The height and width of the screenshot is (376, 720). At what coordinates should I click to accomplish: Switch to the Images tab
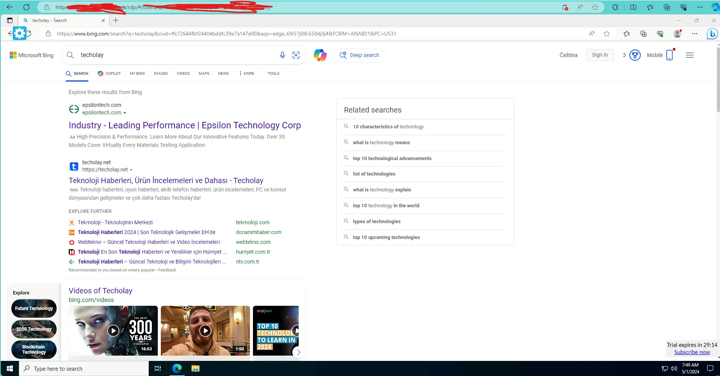[161, 74]
